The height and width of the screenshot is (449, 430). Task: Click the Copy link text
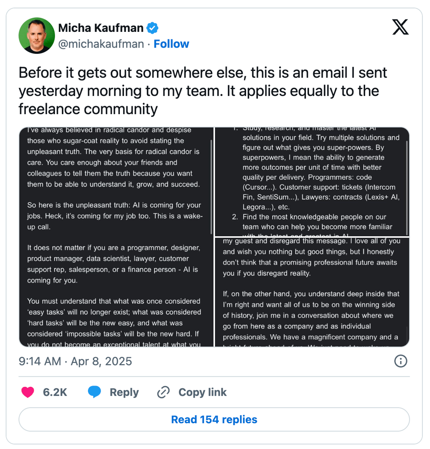202,392
